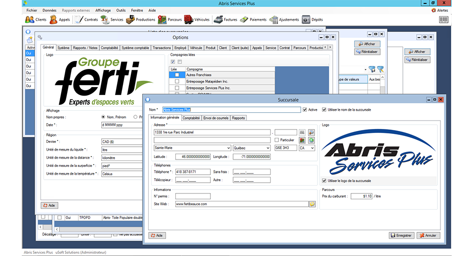The width and height of the screenshot is (474, 256).
Task: Open the website folder icon beside Site Web
Action: point(312,204)
